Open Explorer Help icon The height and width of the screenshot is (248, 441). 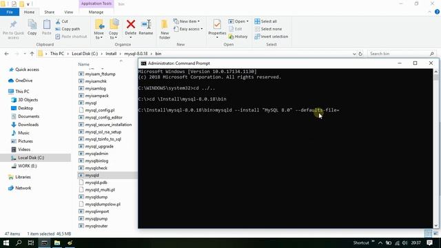pyautogui.click(x=437, y=12)
